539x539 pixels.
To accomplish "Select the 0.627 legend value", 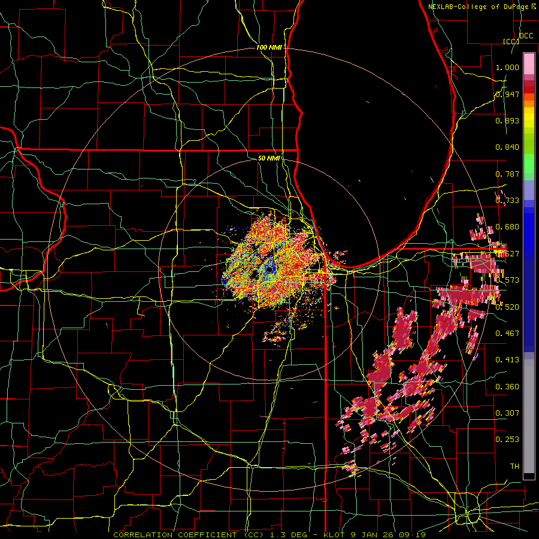I will tap(507, 254).
